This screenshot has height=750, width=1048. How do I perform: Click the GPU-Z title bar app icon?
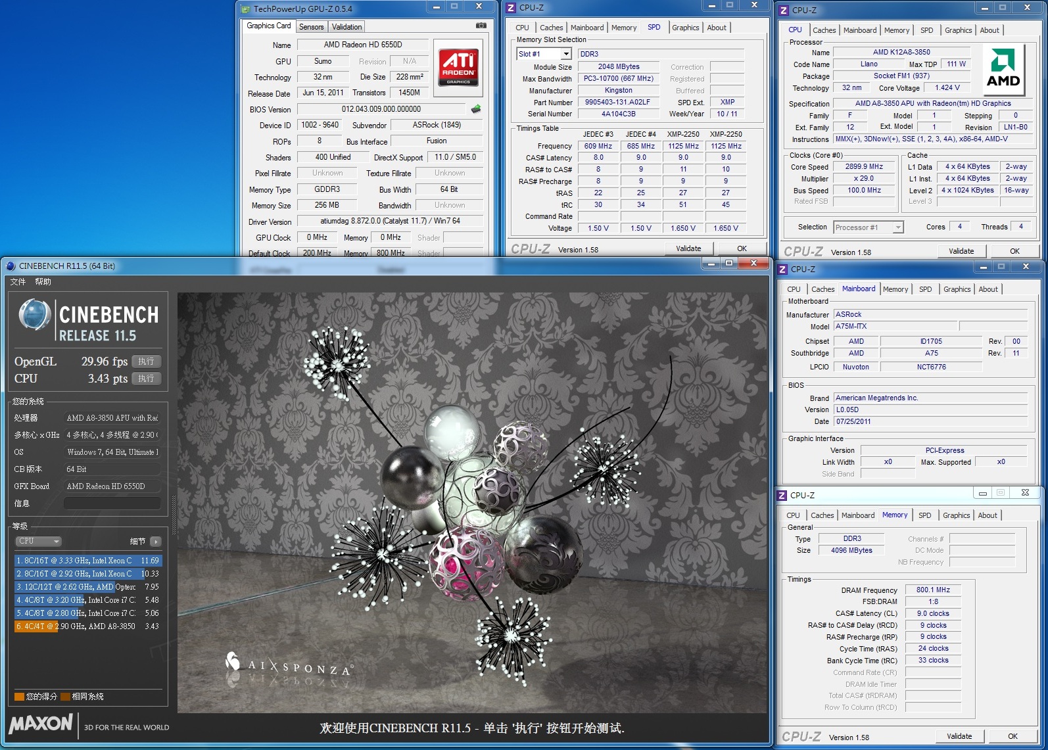(245, 9)
